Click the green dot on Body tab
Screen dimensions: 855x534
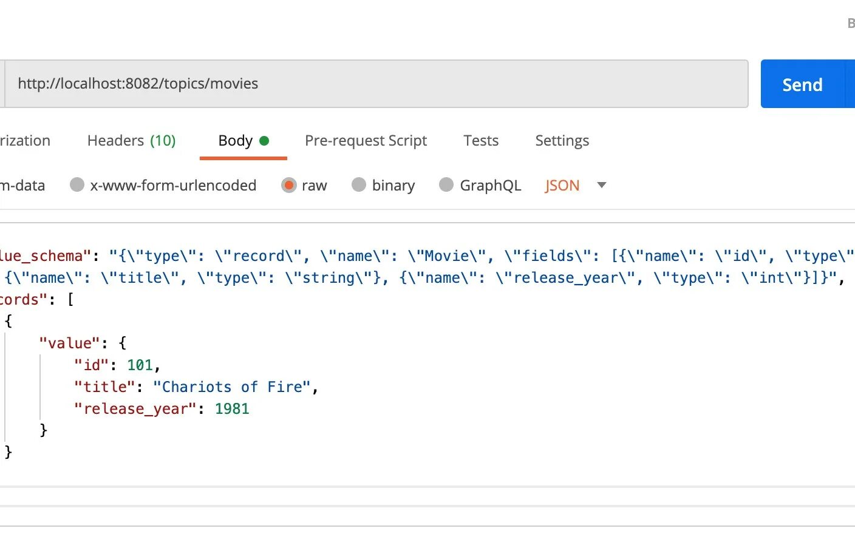click(x=264, y=141)
